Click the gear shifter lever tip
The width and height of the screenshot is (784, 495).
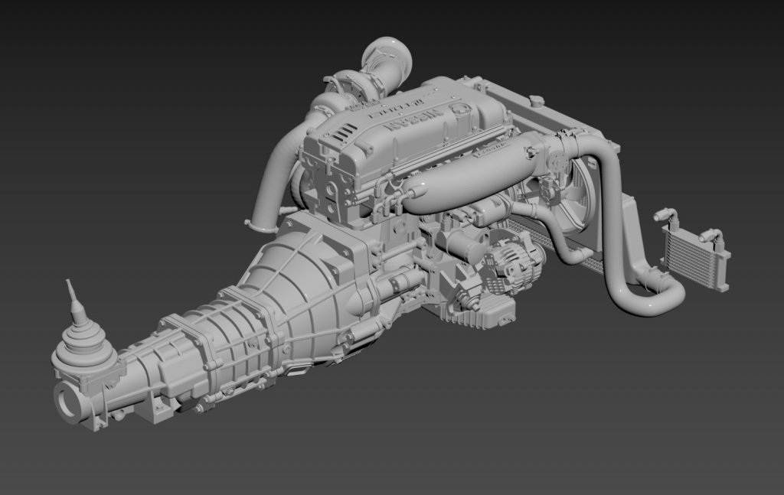click(70, 286)
